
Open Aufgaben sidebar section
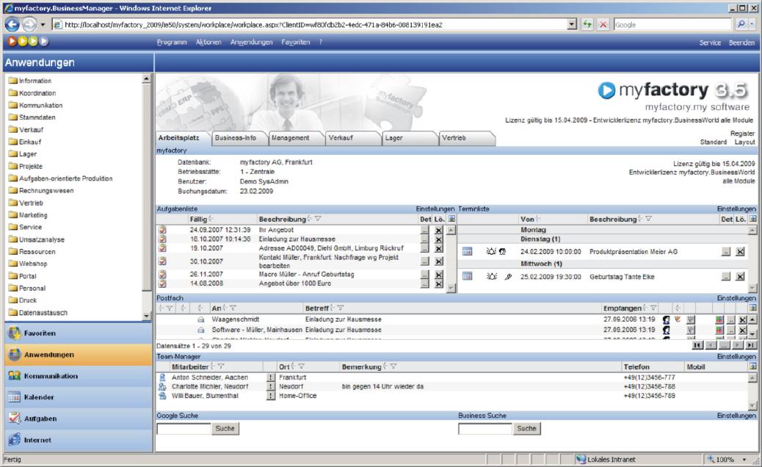pos(79,419)
